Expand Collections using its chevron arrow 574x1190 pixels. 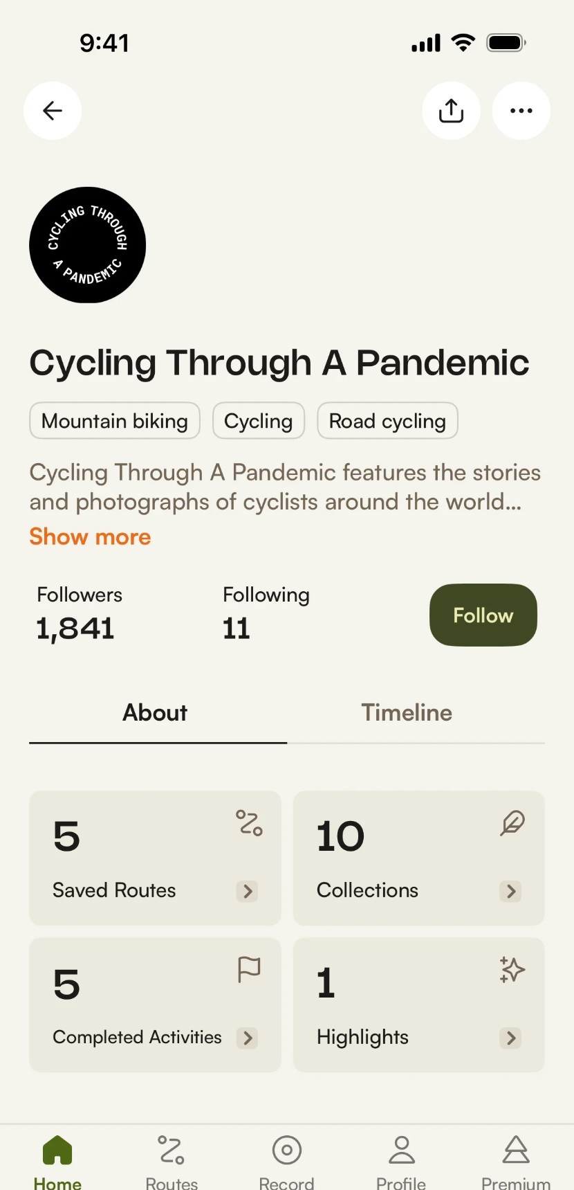(x=511, y=891)
